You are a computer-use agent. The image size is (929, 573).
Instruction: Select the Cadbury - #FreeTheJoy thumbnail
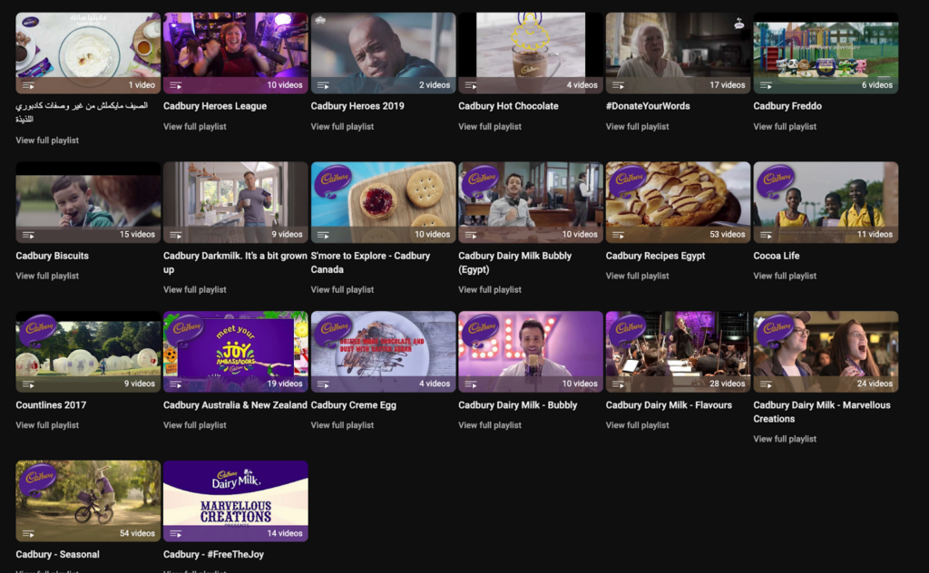(x=235, y=499)
